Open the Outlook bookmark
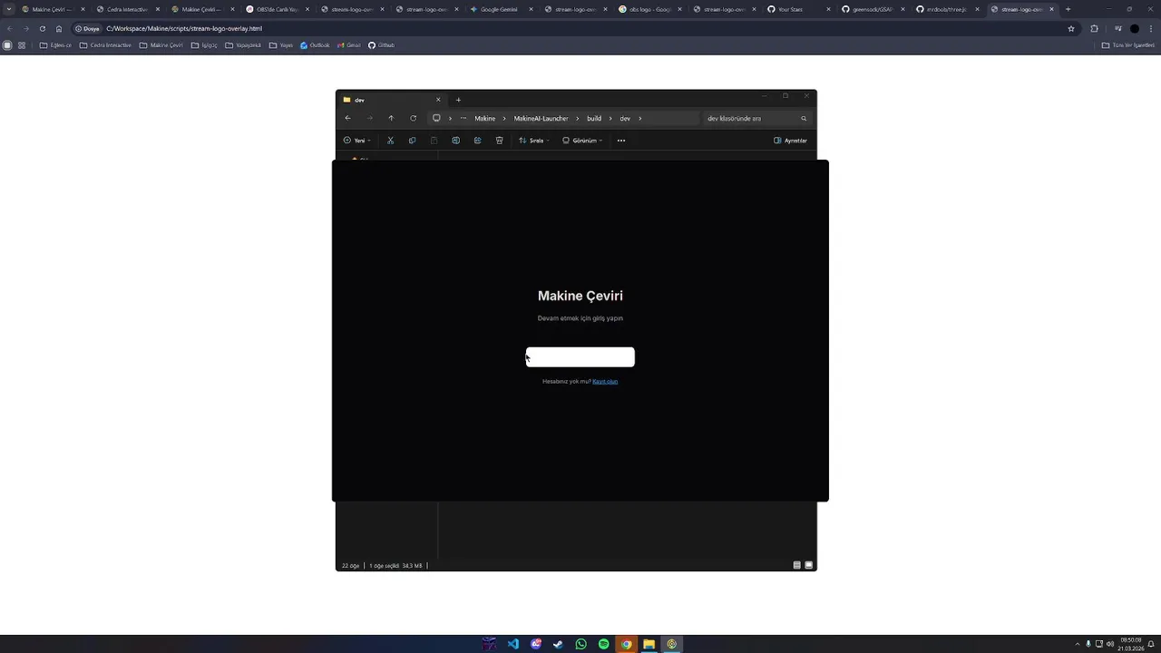The width and height of the screenshot is (1161, 653). coord(315,45)
